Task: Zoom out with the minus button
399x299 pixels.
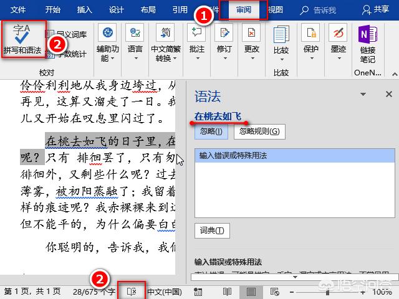Action: [292, 292]
